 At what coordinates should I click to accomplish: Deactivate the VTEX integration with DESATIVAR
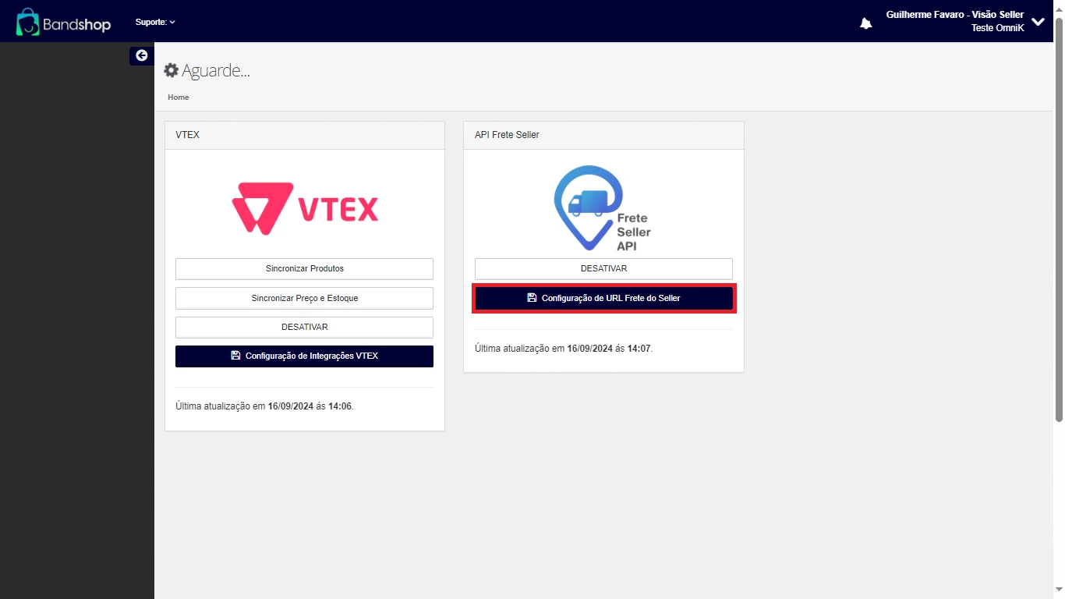pos(304,327)
